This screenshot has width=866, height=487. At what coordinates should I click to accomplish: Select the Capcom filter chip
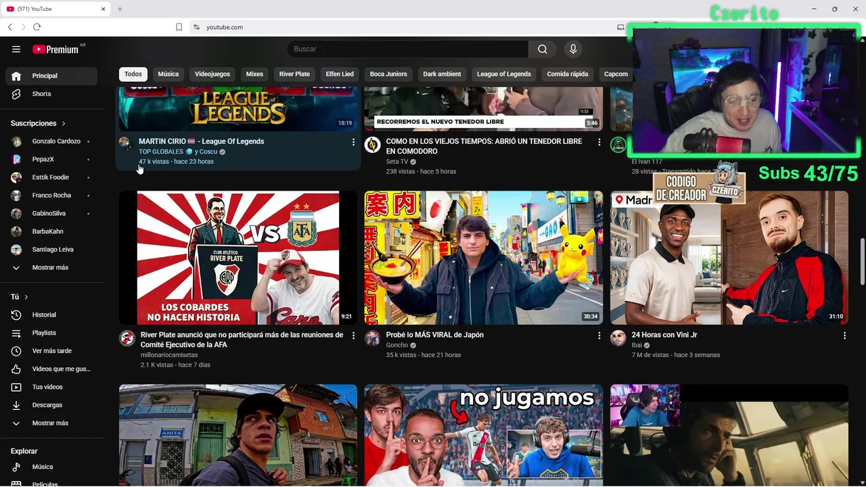pyautogui.click(x=616, y=74)
